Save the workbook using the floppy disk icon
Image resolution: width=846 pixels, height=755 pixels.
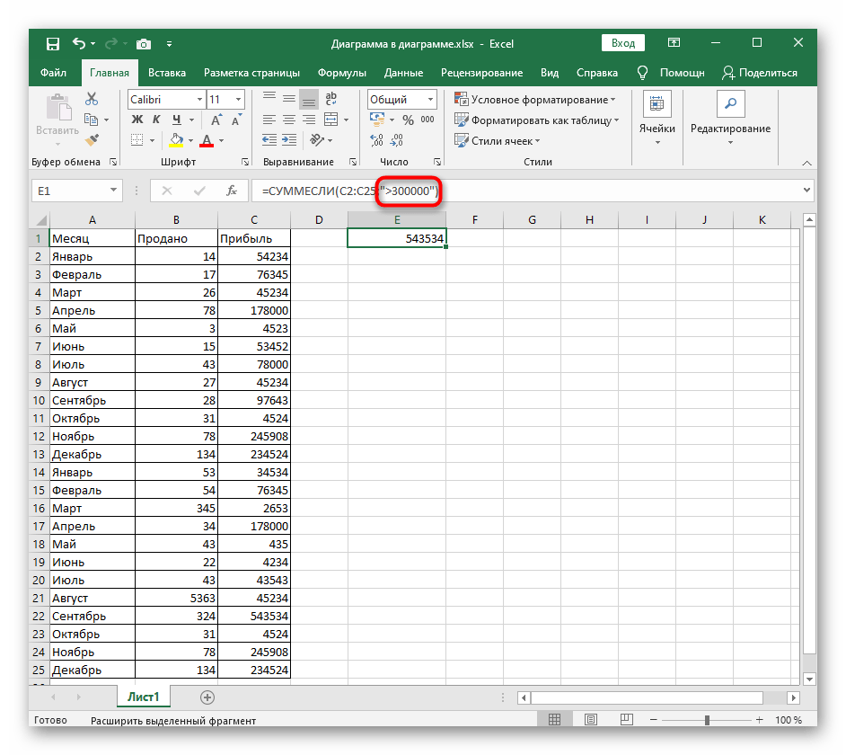click(53, 43)
